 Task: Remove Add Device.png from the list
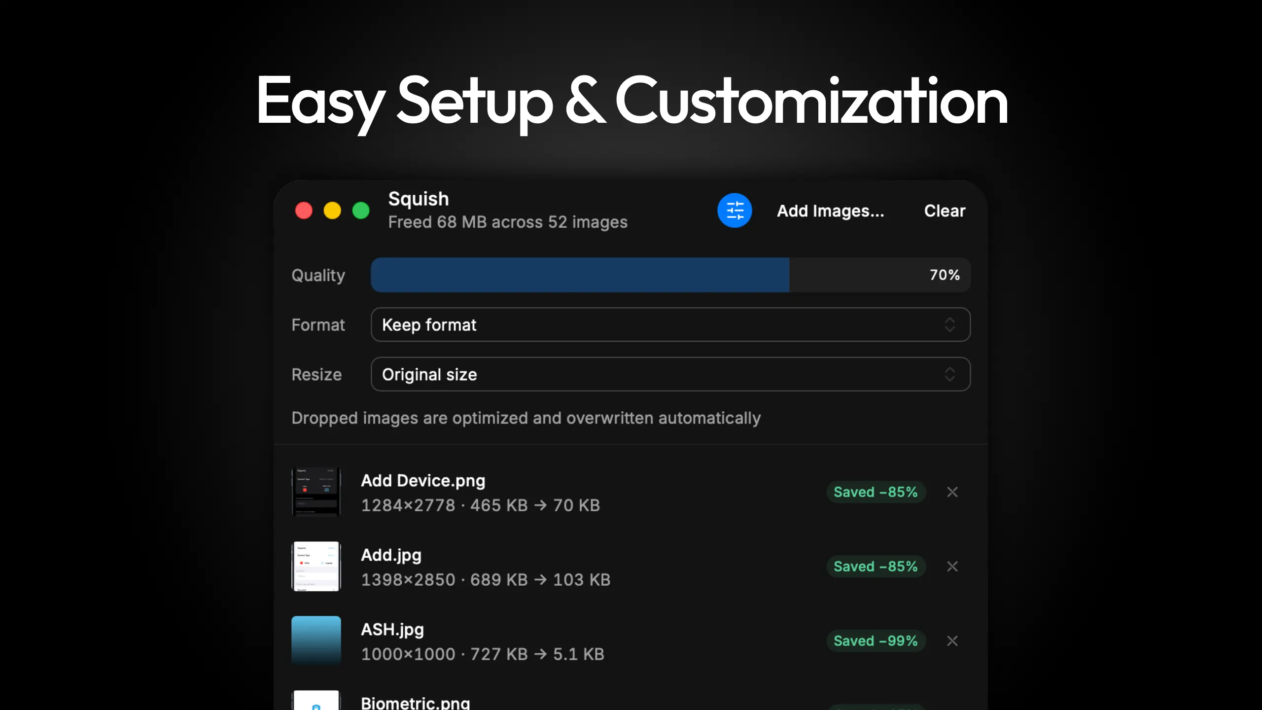952,492
